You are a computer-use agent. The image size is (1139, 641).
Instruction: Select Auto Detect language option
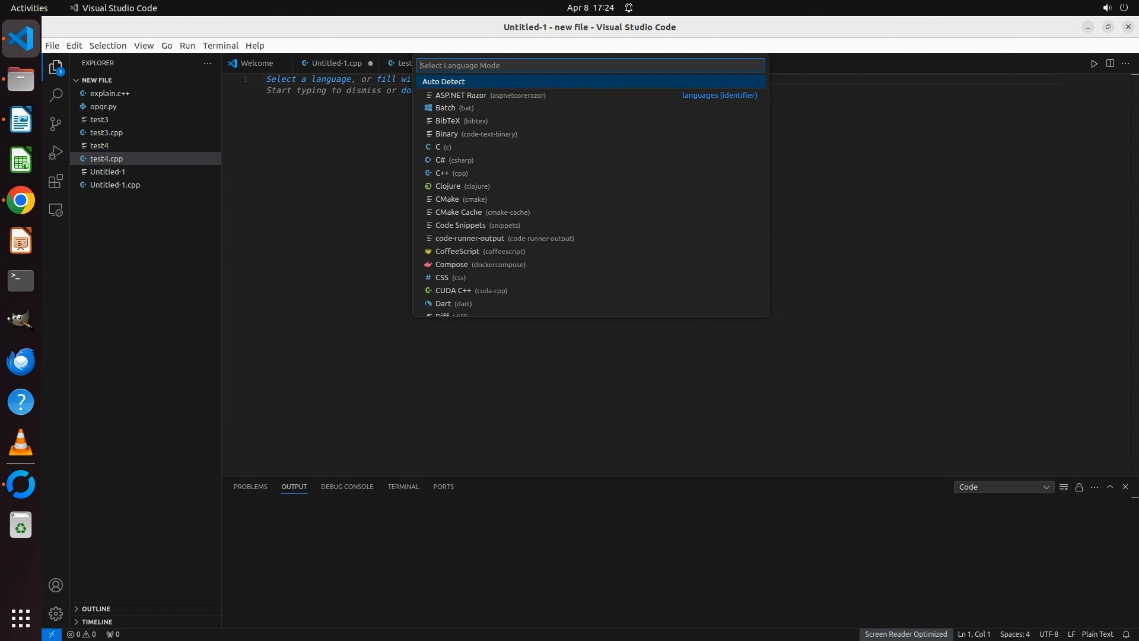point(444,81)
